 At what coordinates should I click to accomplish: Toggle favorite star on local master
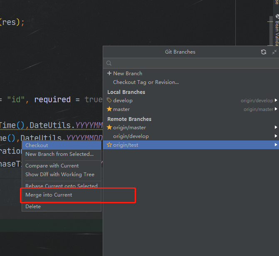tap(109, 109)
